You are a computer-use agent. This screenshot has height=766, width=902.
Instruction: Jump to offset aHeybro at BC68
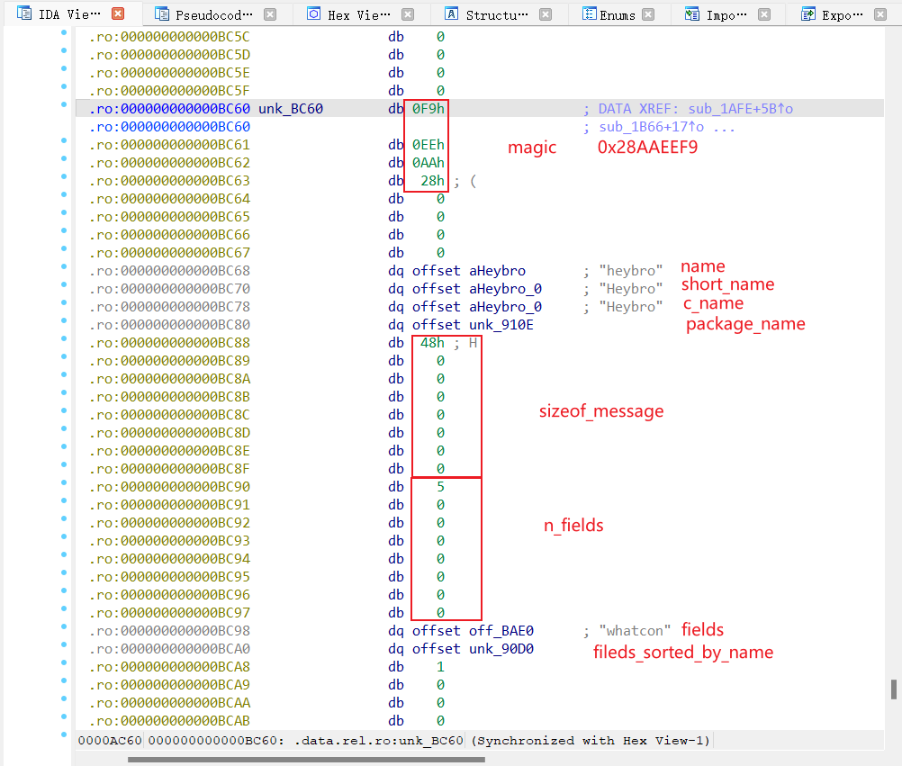pyautogui.click(x=497, y=271)
